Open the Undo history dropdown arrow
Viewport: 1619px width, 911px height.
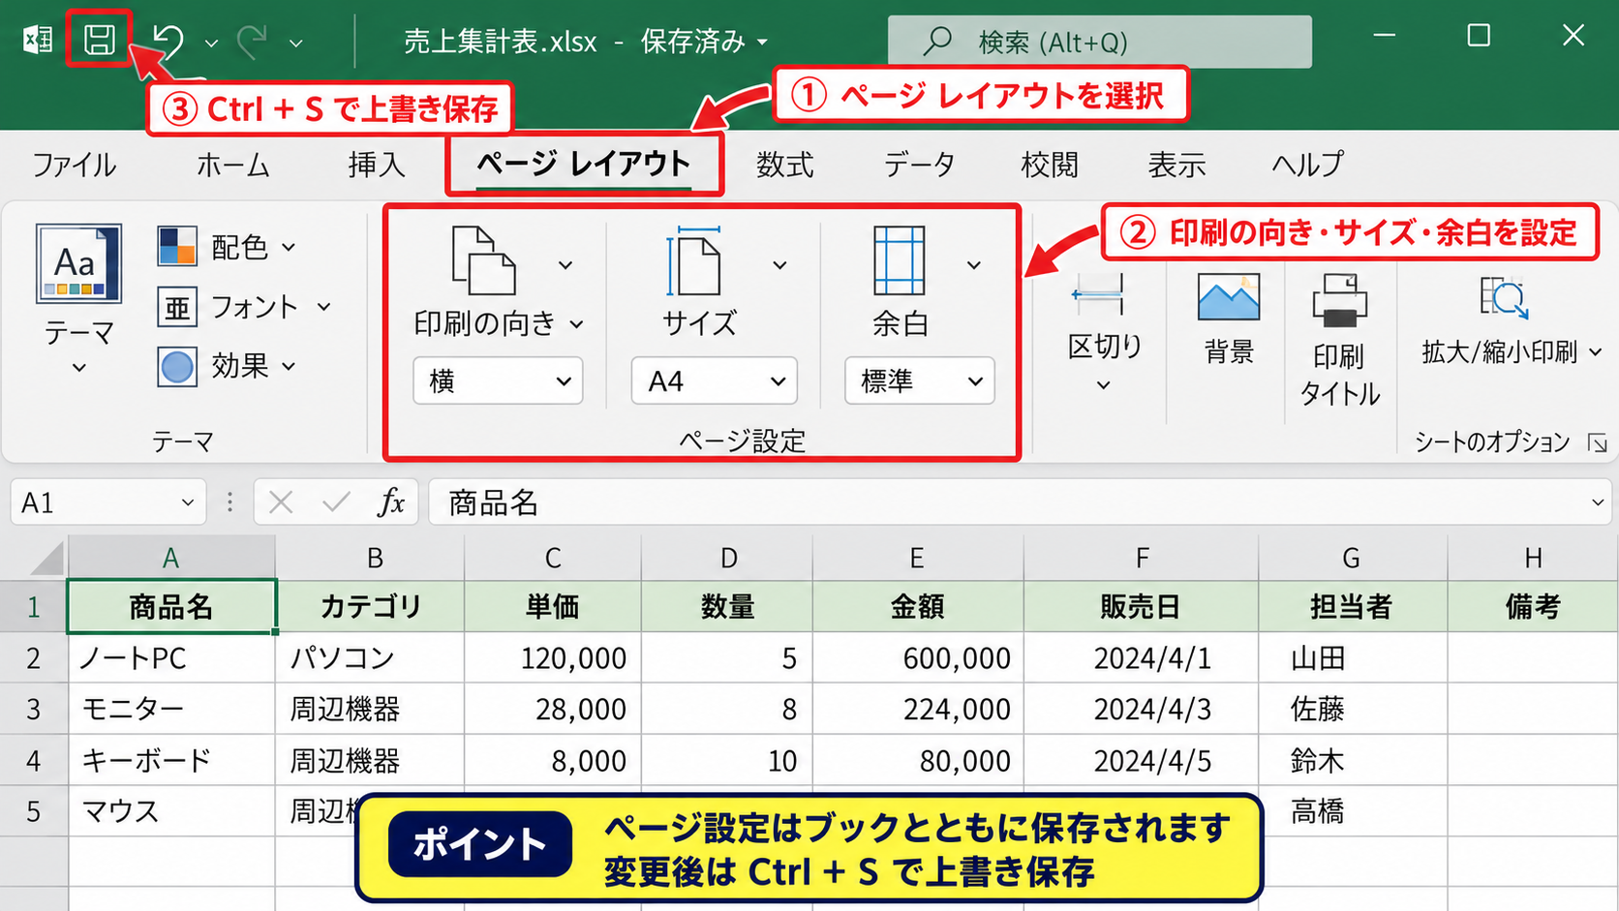(x=211, y=44)
